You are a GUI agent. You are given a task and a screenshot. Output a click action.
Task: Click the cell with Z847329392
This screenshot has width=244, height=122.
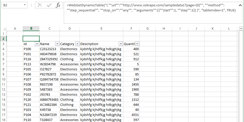(x=49, y=59)
